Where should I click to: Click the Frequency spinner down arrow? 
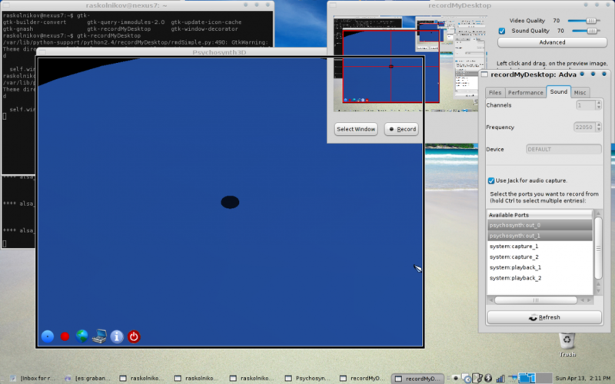click(x=598, y=130)
